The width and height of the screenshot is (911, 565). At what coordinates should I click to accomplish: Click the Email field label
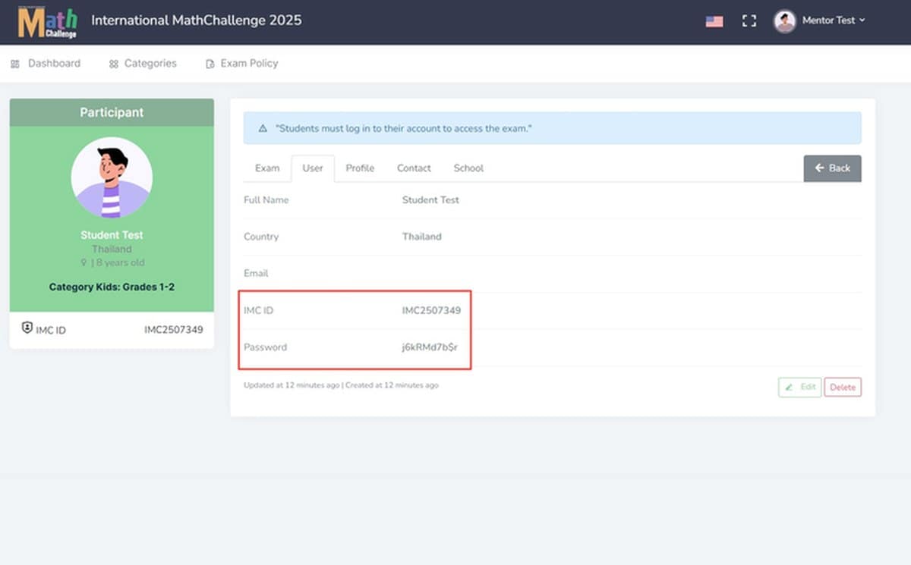(x=256, y=273)
